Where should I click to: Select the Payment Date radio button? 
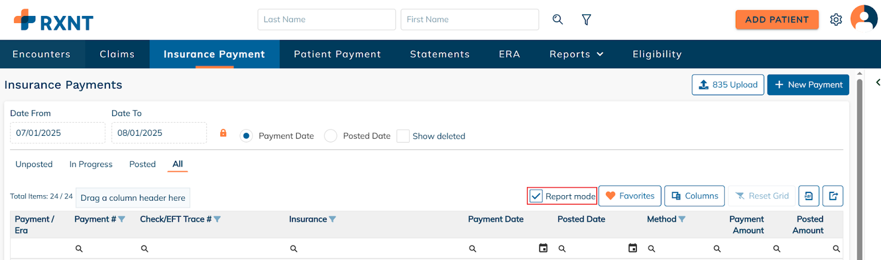(x=246, y=136)
